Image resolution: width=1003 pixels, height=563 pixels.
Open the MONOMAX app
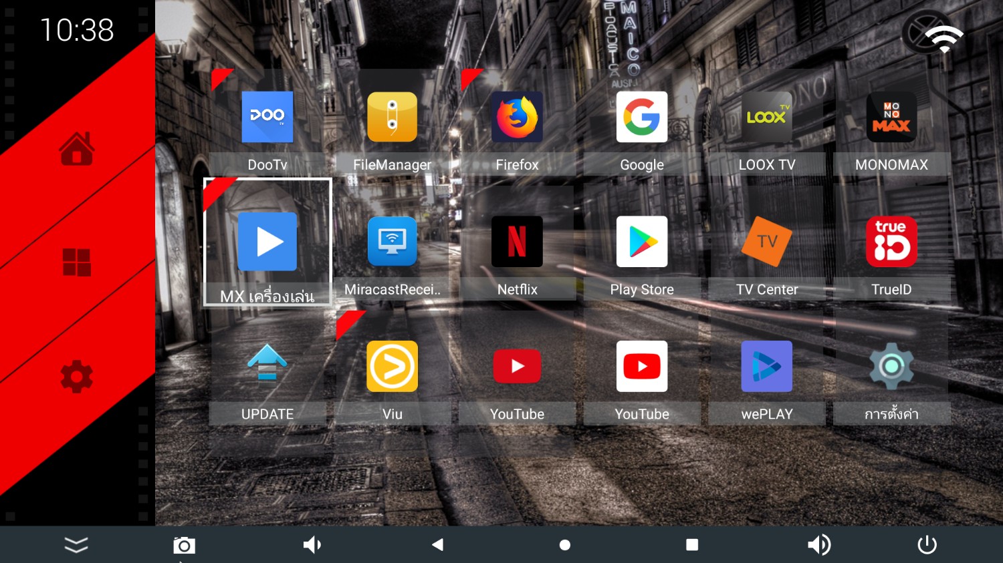[891, 123]
